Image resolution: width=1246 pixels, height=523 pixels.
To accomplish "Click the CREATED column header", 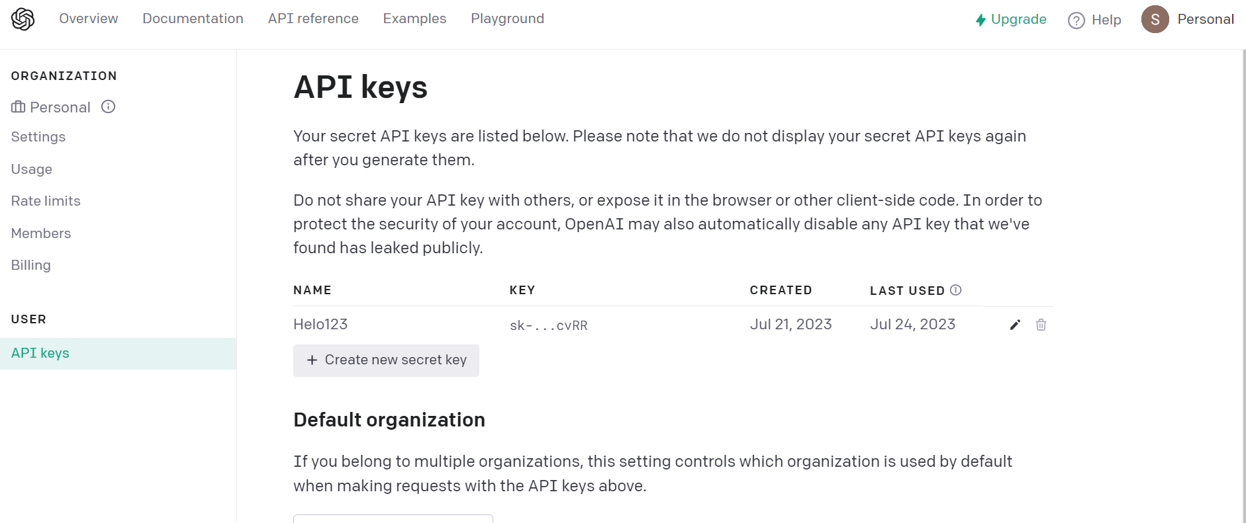I will coord(781,290).
